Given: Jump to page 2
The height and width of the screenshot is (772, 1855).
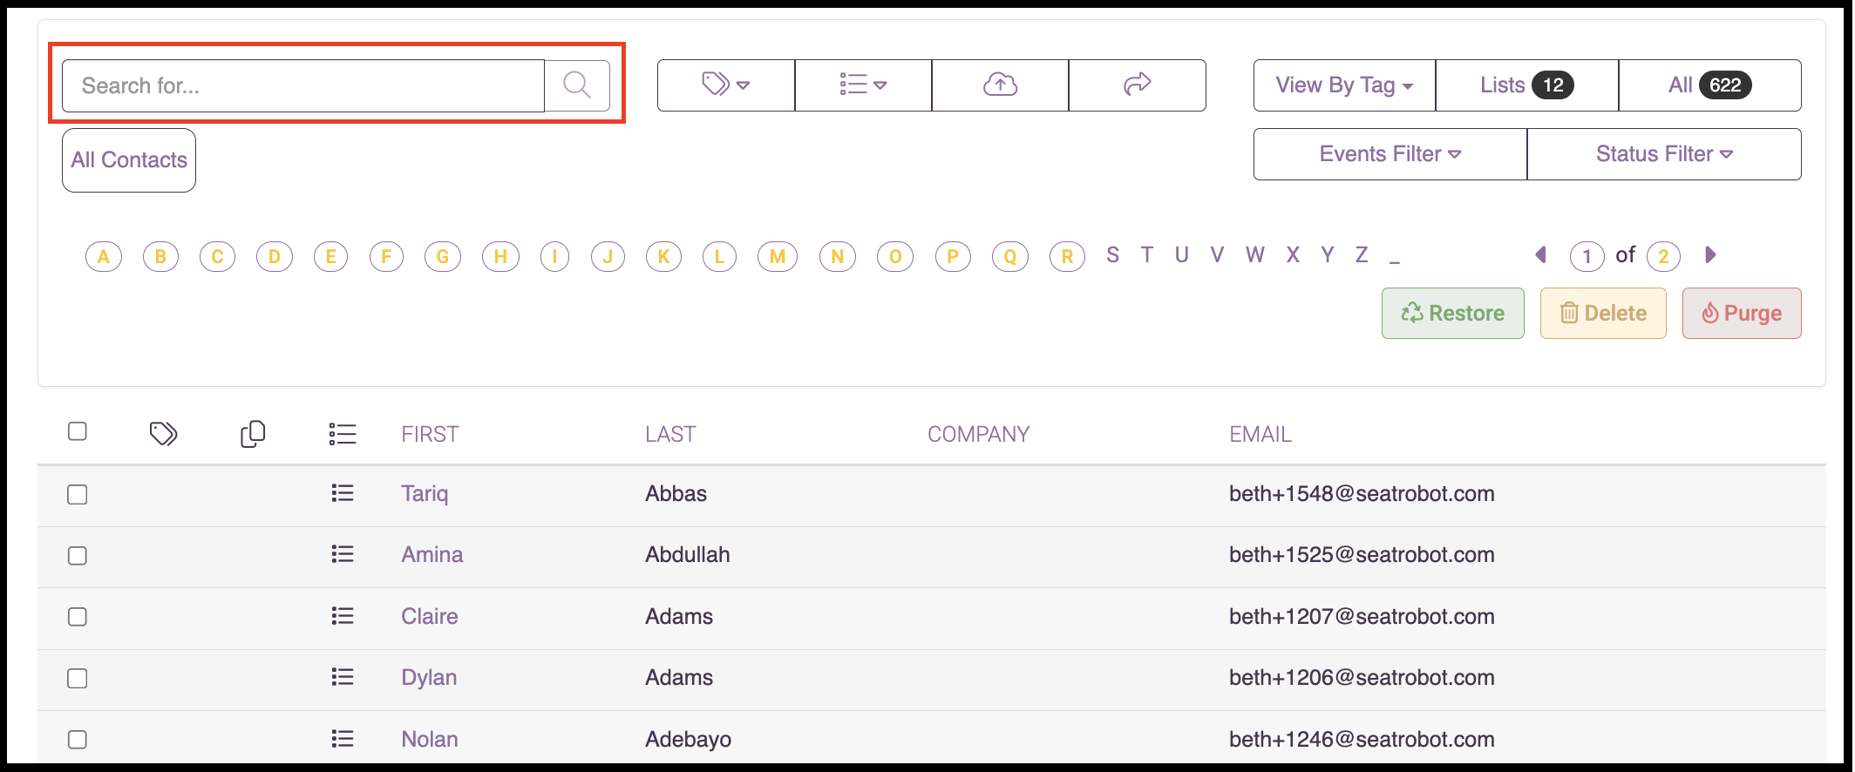Looking at the screenshot, I should pyautogui.click(x=1663, y=256).
